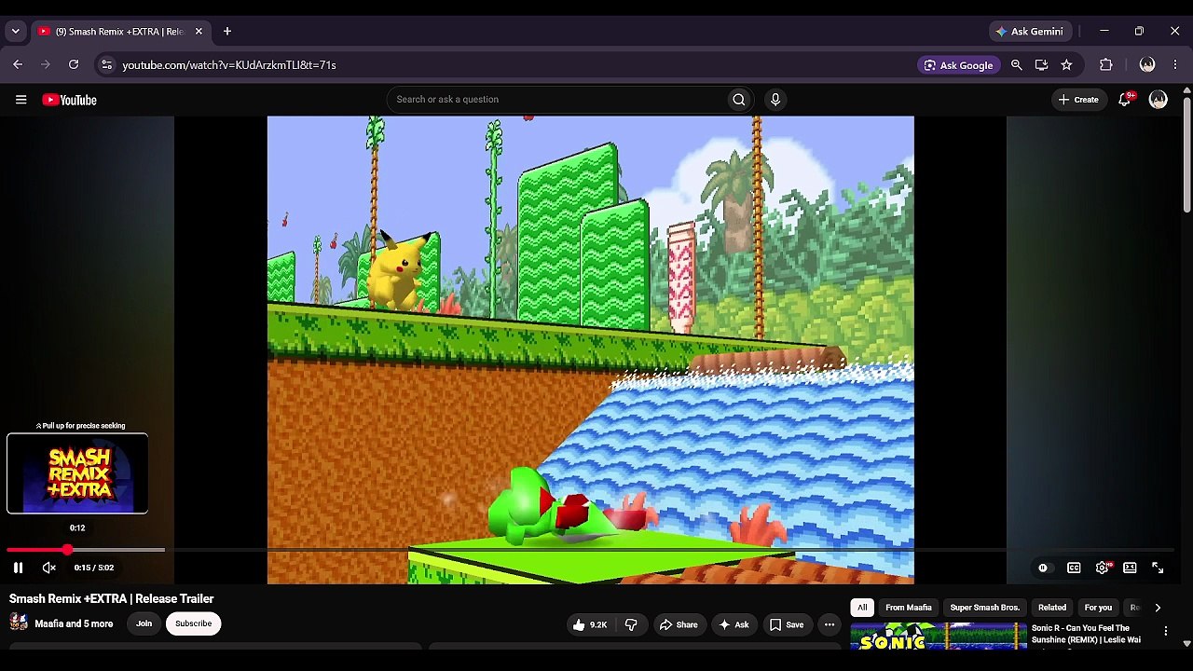Click the Maafia channel avatar
The height and width of the screenshot is (671, 1193).
pyautogui.click(x=19, y=623)
